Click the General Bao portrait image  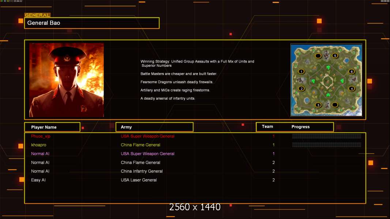pos(67,80)
